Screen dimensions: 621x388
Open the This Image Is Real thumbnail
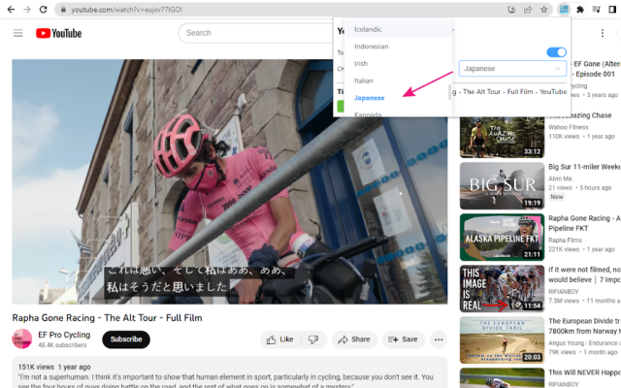click(502, 289)
